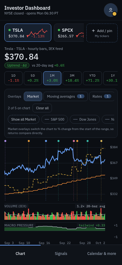
Task: Choose the 5D range button
Action: [x=33, y=78]
